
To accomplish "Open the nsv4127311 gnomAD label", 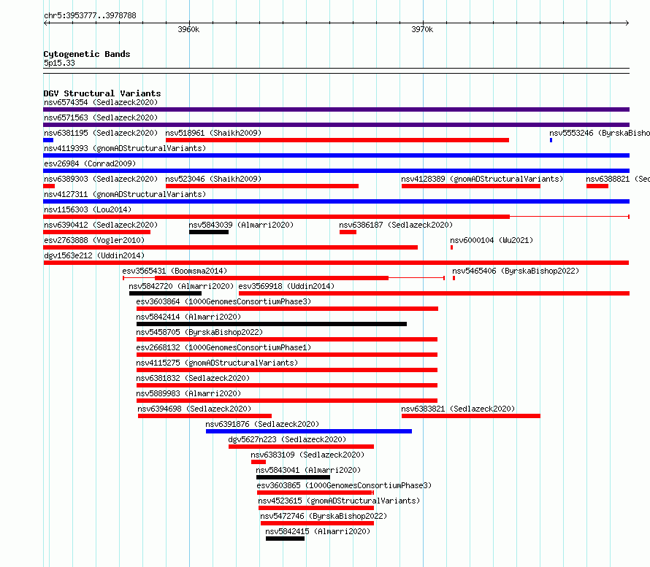I will [x=125, y=194].
